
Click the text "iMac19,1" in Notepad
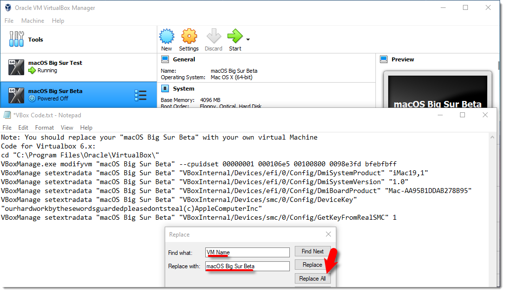tap(409, 173)
